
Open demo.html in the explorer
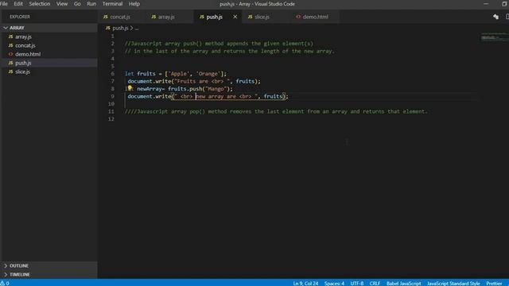point(49,54)
